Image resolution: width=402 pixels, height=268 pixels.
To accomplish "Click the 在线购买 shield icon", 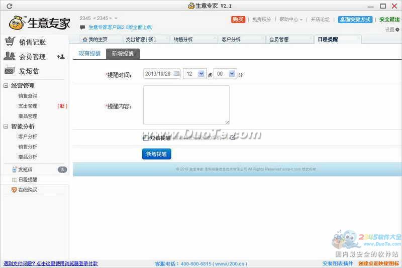I will tap(14, 190).
